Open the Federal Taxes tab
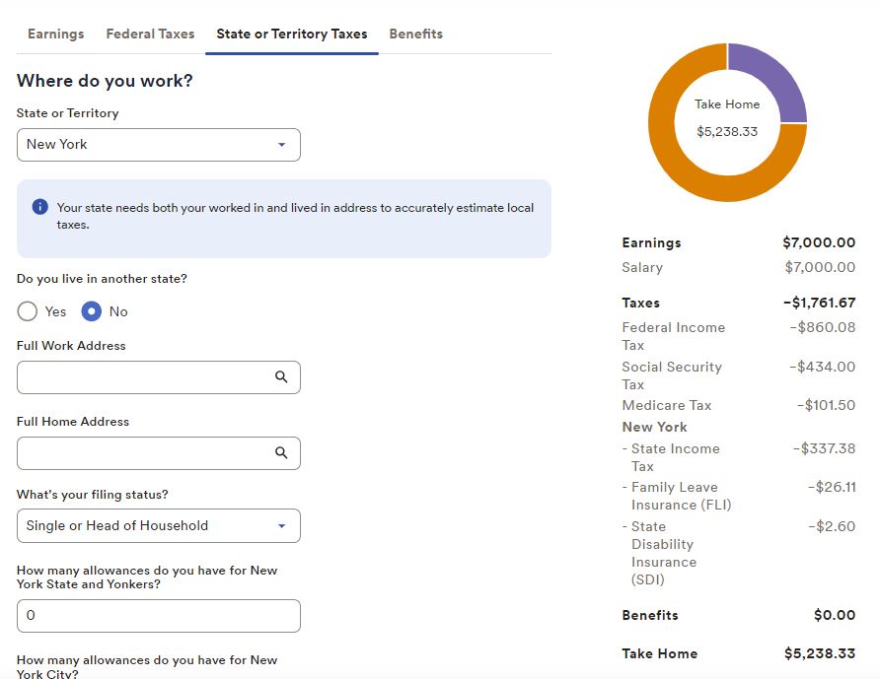 (150, 34)
